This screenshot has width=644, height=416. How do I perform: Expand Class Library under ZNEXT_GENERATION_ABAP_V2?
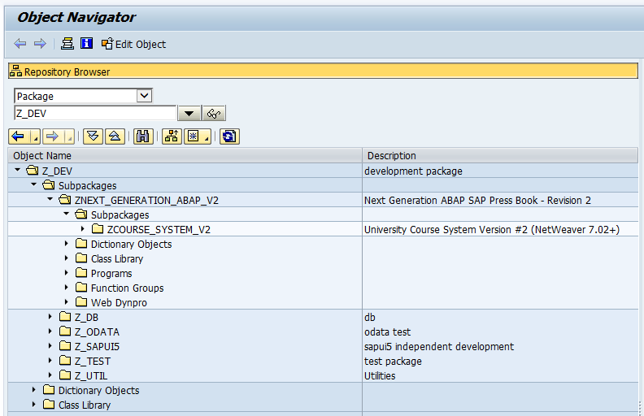66,258
